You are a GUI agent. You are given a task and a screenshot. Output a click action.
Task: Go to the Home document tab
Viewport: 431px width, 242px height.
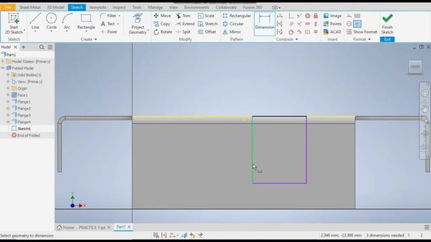click(65, 227)
